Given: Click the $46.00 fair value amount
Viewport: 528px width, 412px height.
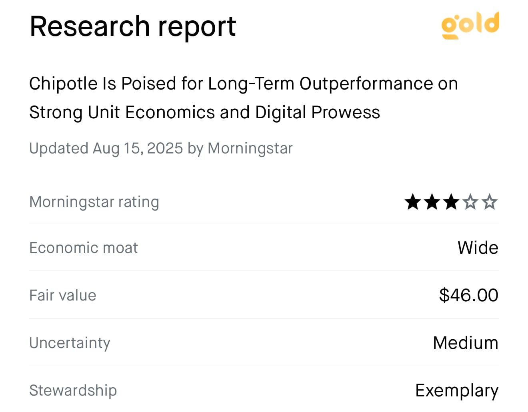Looking at the screenshot, I should (x=469, y=295).
